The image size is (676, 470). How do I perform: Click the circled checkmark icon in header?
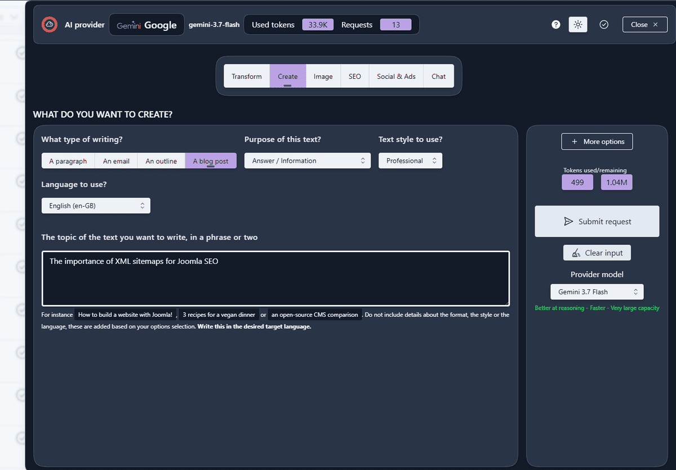[x=604, y=25]
